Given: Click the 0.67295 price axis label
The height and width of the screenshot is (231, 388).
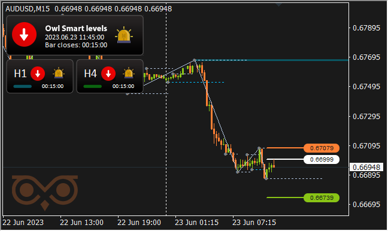Looking at the screenshot, I should coord(366,117).
